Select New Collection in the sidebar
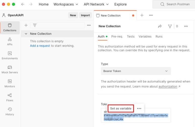Screen dimensions: 195x127 (41, 34)
